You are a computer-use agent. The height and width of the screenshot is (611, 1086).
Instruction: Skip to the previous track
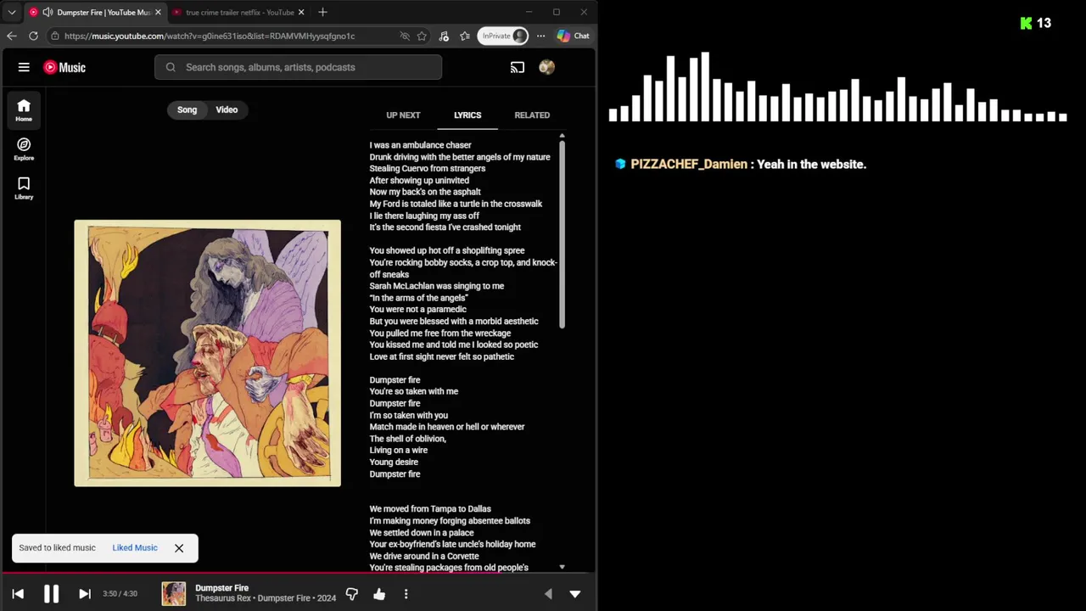coord(18,594)
